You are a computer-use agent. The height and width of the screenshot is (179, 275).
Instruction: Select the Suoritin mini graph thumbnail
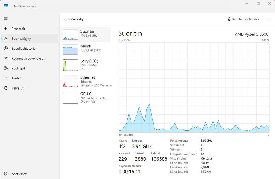point(70,35)
